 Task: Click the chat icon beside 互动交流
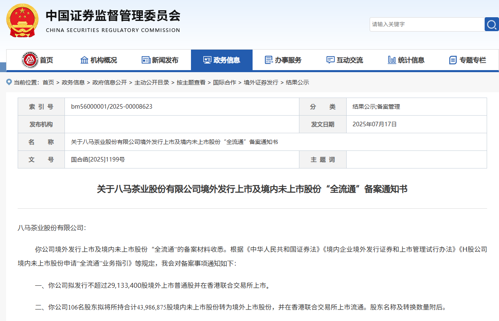(331, 60)
